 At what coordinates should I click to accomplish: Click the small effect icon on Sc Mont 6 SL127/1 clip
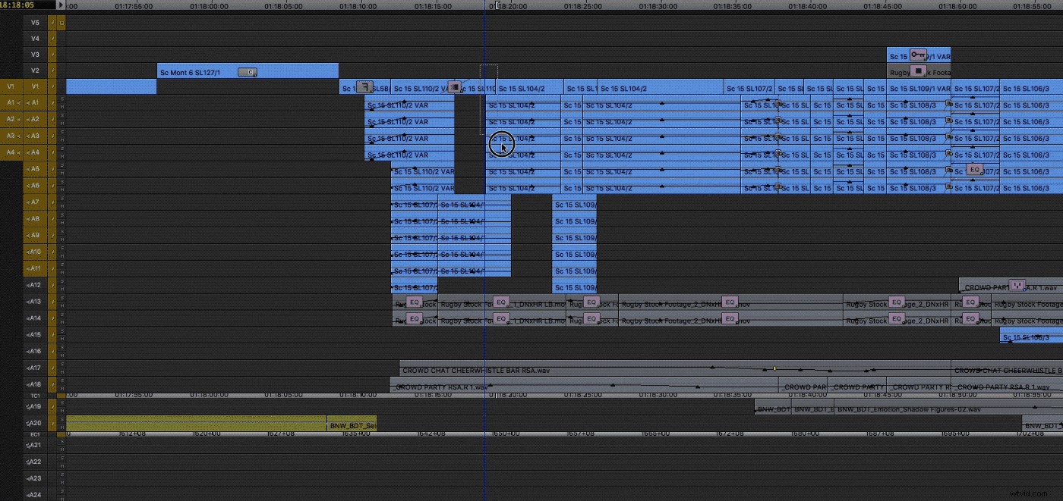248,72
